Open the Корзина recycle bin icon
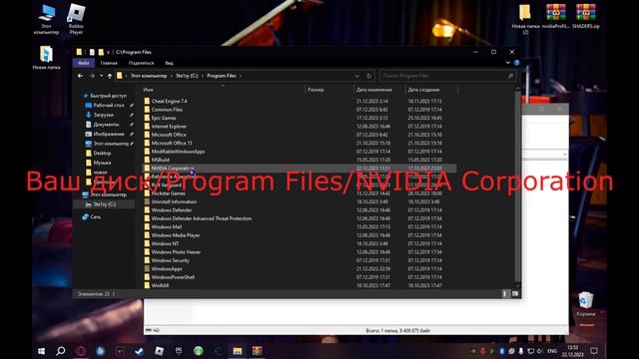The height and width of the screenshot is (359, 639). (x=586, y=303)
